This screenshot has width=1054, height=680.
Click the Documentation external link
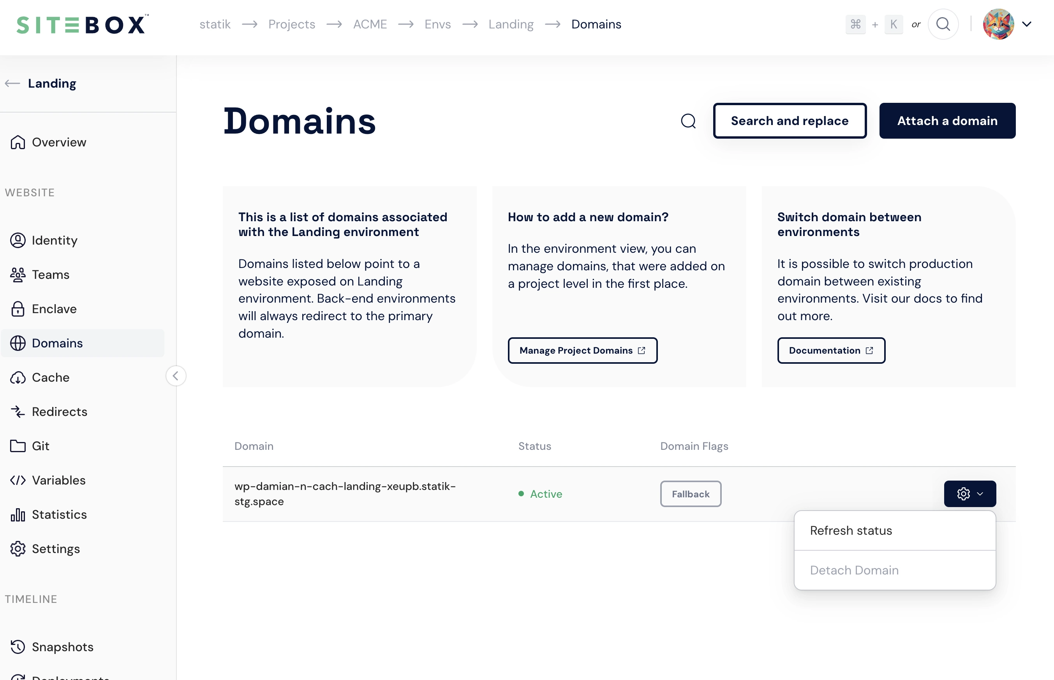point(832,351)
